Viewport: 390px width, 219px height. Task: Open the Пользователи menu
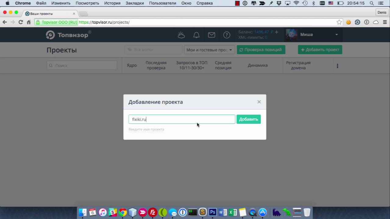(x=163, y=3)
